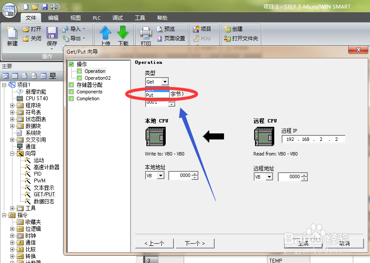
Task: Click the communications icon in navigation bar
Action: pyautogui.click(x=53, y=76)
